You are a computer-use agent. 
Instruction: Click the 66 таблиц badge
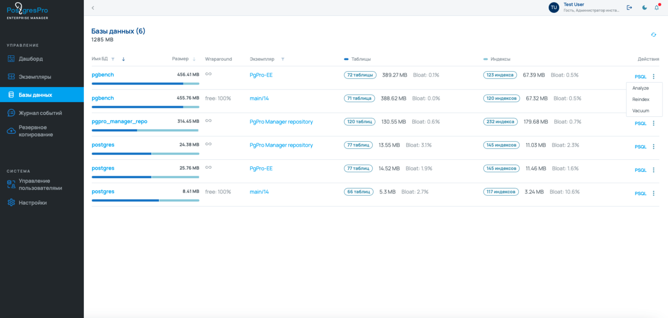358,192
